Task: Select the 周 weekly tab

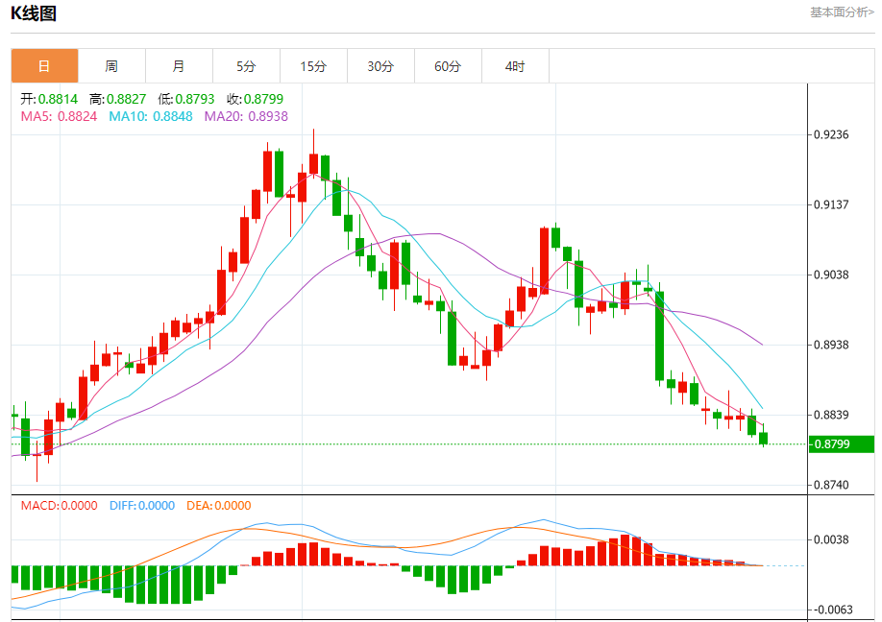Action: [x=111, y=66]
